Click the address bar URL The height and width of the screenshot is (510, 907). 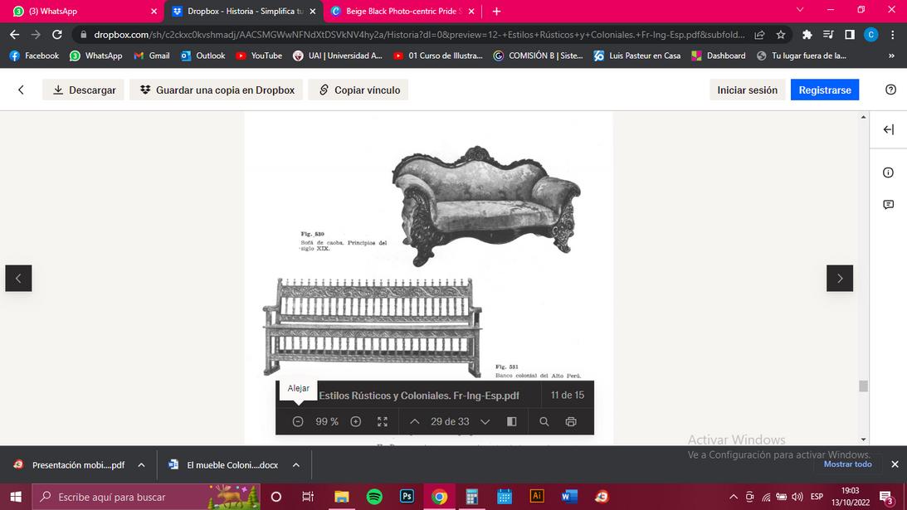coord(419,35)
